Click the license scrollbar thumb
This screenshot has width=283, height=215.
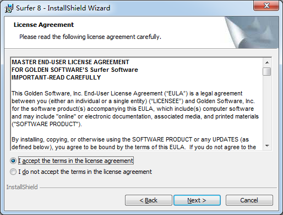(266, 71)
